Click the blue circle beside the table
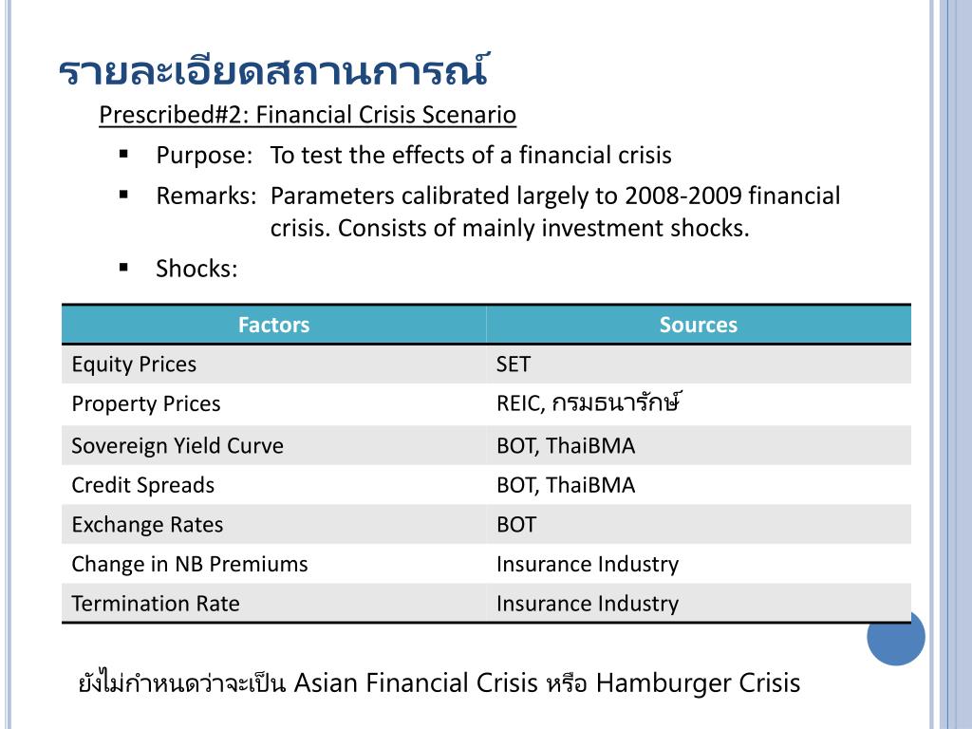 pyautogui.click(x=895, y=637)
